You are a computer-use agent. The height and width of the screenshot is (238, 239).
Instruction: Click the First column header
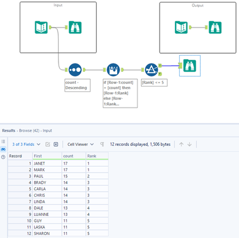pyautogui.click(x=47, y=156)
